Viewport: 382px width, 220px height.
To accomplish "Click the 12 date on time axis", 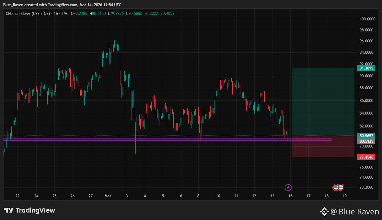I will point(254,196).
